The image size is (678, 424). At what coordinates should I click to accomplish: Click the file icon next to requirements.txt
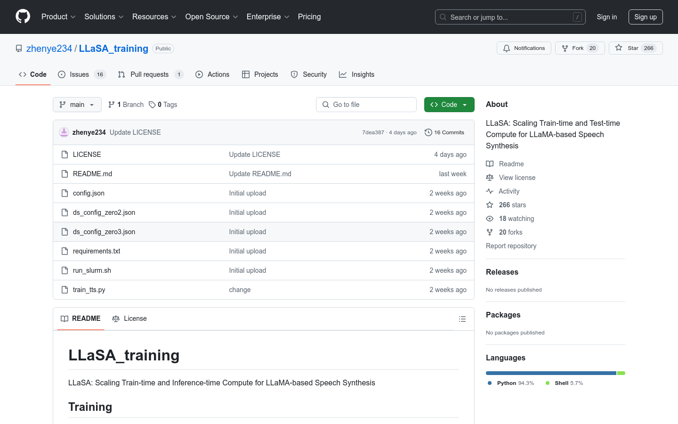65,251
